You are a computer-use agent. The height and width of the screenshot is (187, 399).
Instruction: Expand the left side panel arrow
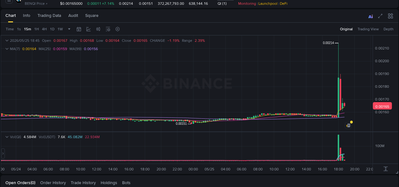[3, 153]
